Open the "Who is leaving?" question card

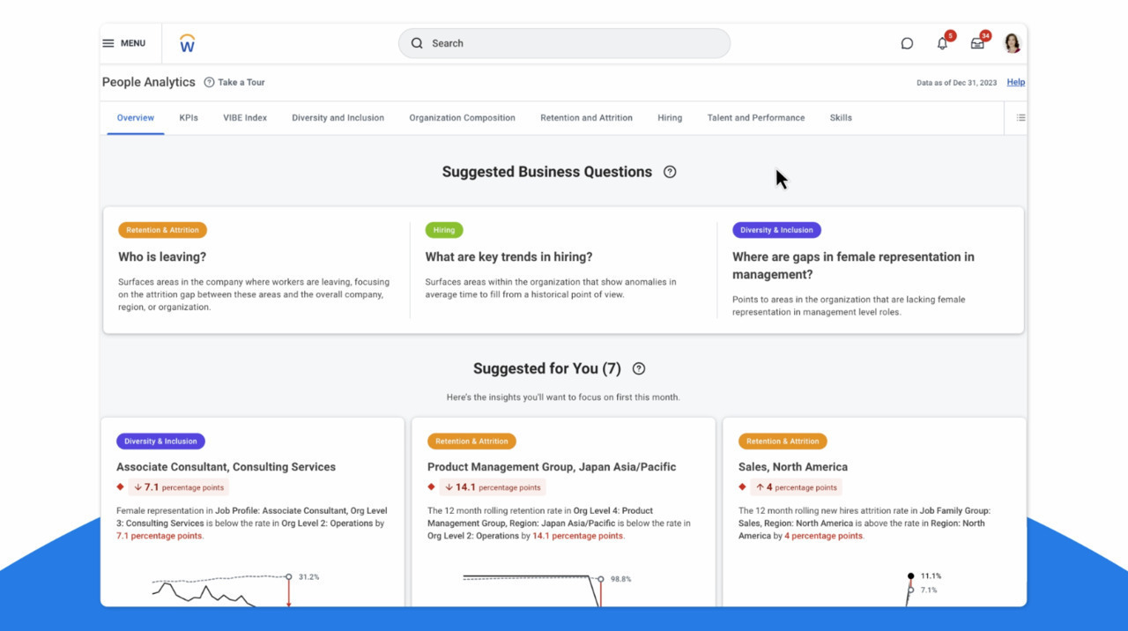[162, 257]
